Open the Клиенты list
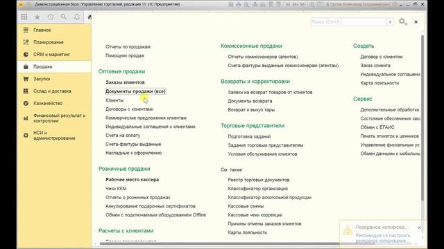 tap(114, 100)
